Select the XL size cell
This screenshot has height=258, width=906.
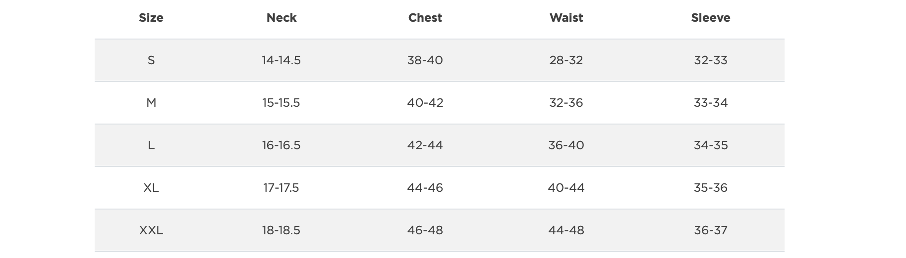click(151, 188)
